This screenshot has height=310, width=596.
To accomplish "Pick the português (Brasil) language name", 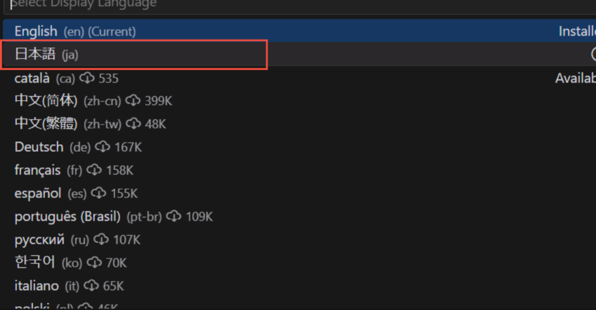I will tap(68, 217).
